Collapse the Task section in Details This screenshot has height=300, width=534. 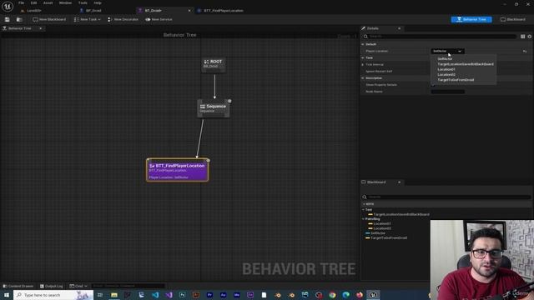point(363,57)
